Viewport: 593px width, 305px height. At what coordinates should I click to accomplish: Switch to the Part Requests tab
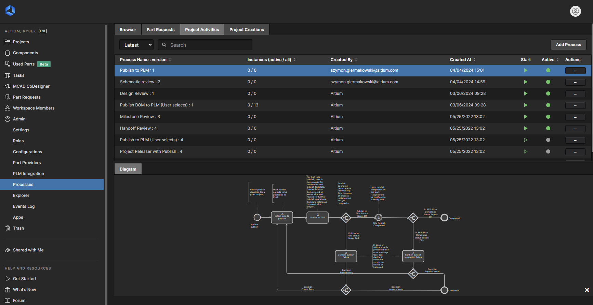pyautogui.click(x=161, y=30)
